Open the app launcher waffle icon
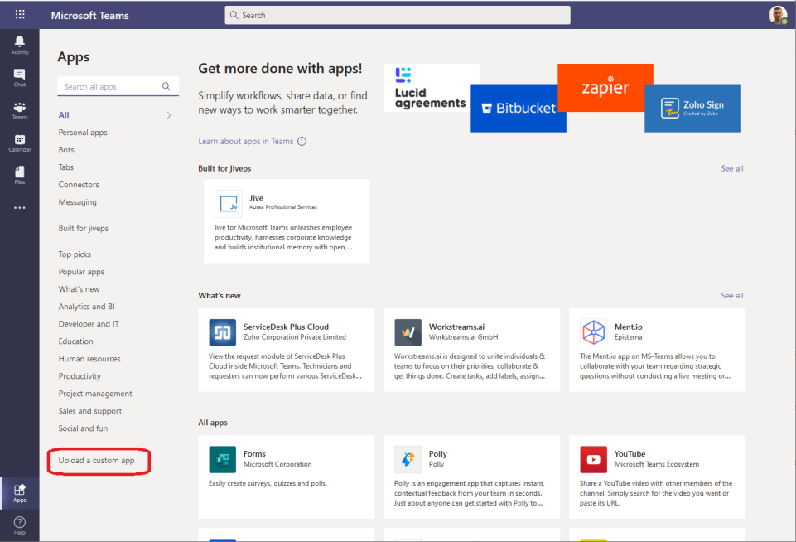The width and height of the screenshot is (796, 542). pyautogui.click(x=20, y=14)
